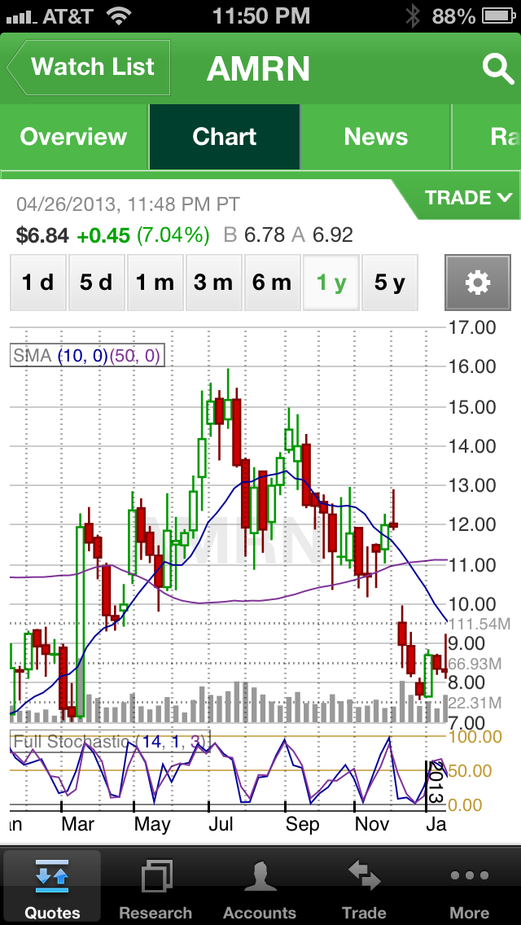Select the 1 d chart range
The width and height of the screenshot is (521, 925).
coord(37,283)
